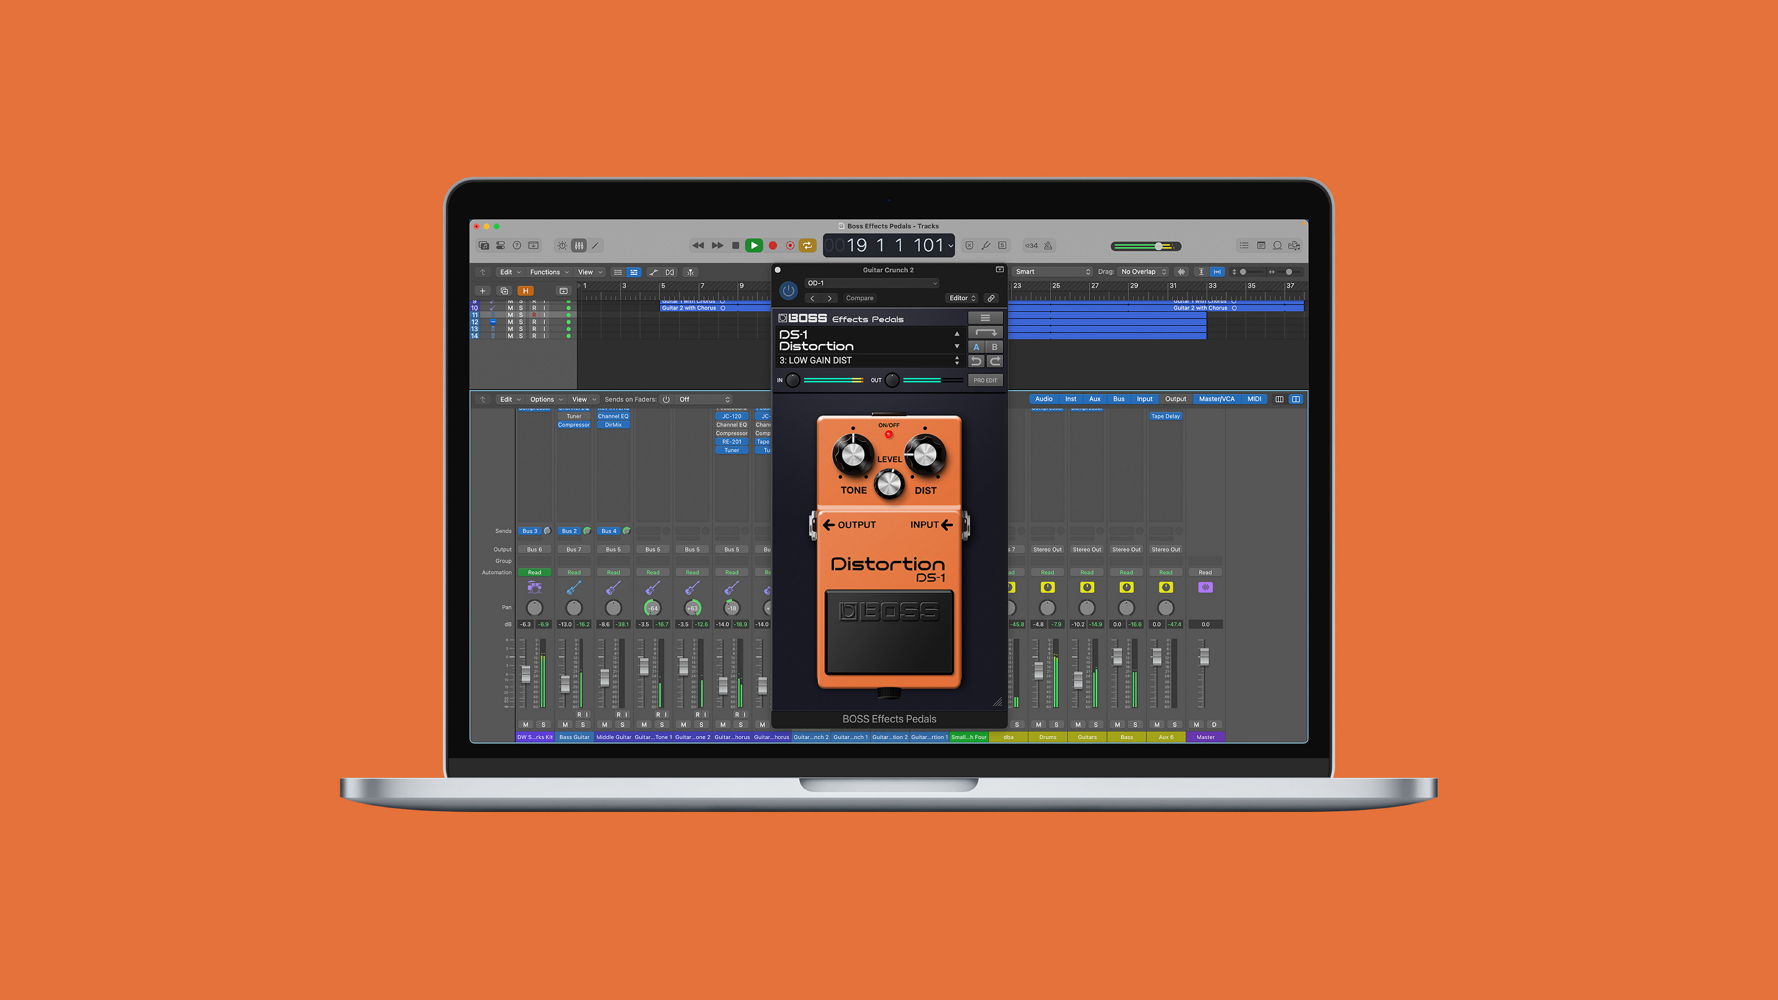
Task: Open the Drag No Overlap dropdown
Action: click(x=1143, y=272)
